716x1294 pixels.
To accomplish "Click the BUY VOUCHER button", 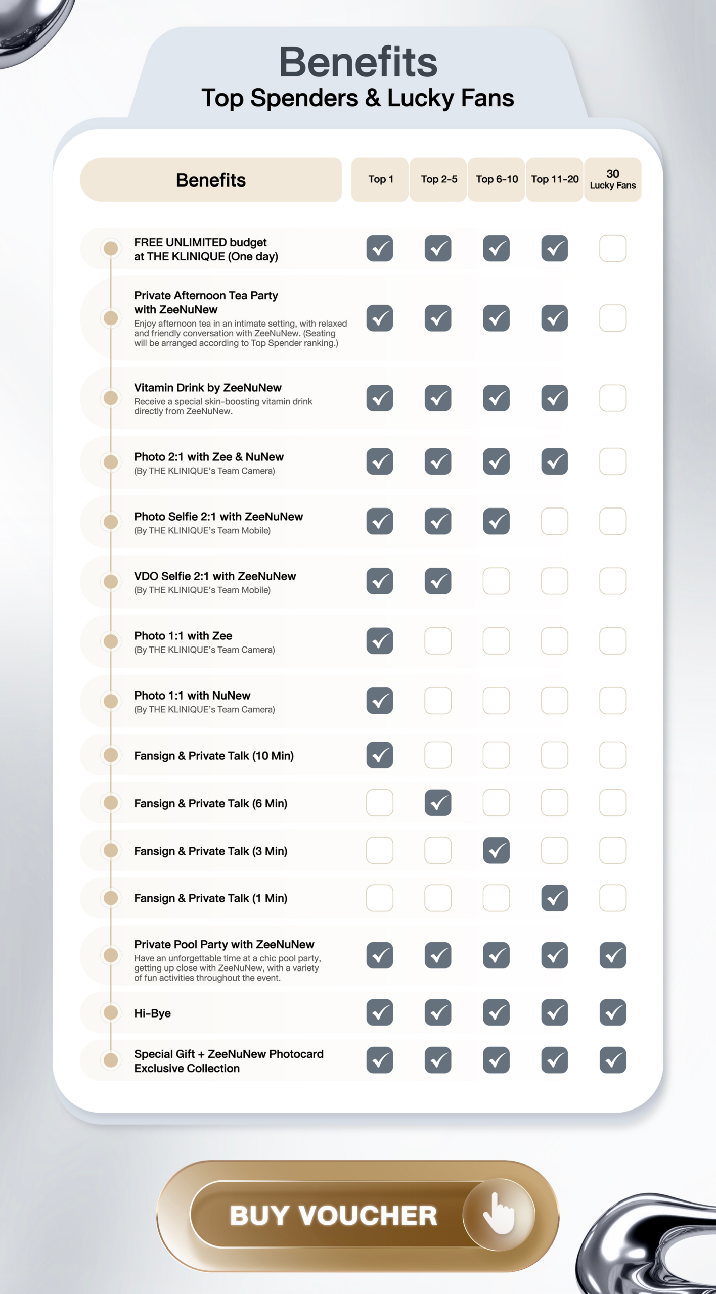I will [x=334, y=1215].
